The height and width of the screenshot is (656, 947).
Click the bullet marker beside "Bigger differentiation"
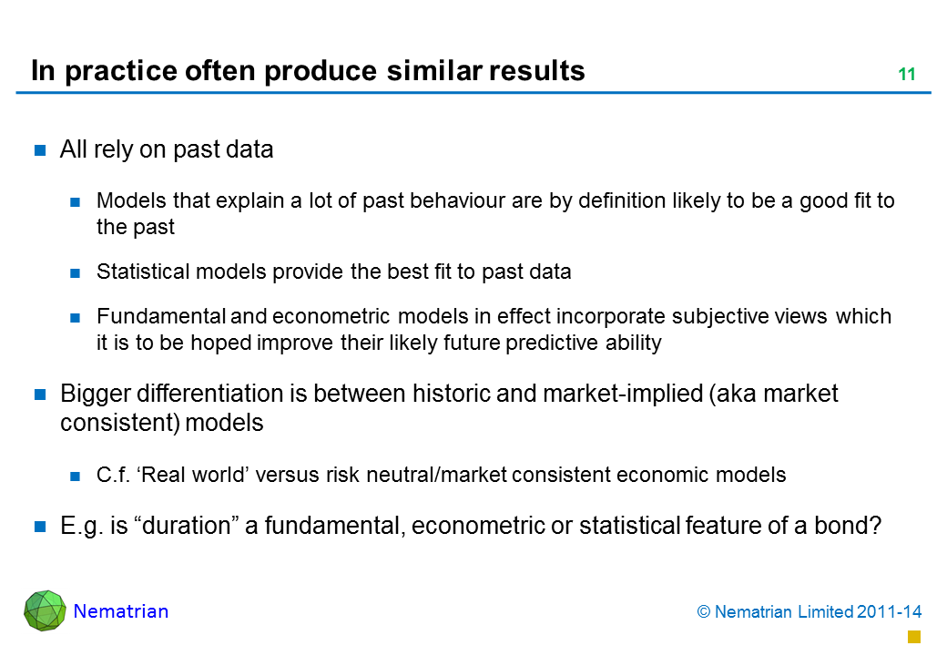coord(41,395)
